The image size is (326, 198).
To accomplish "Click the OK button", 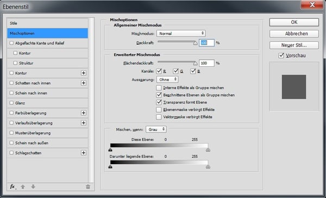I will [x=294, y=22].
